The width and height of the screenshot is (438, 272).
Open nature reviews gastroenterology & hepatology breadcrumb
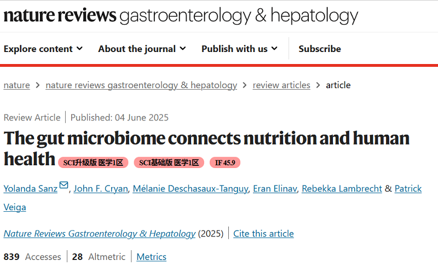(x=141, y=85)
